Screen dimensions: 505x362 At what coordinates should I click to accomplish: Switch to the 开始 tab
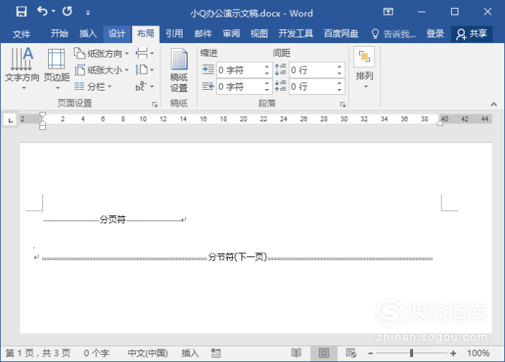click(x=59, y=34)
